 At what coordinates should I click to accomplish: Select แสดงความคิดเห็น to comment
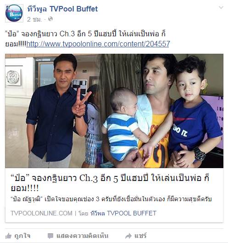(83, 236)
